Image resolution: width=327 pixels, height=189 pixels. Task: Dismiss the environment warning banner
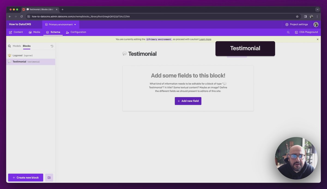click(x=317, y=39)
